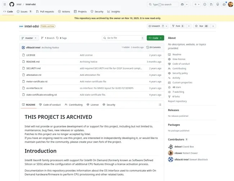
Task: Open the Insights tab
Action: 114,11
